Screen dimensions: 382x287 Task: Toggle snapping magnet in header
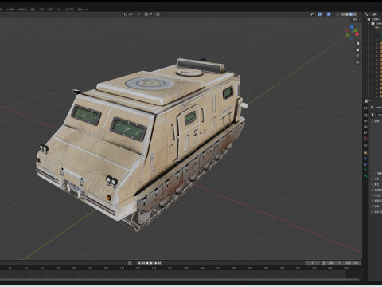[146, 14]
